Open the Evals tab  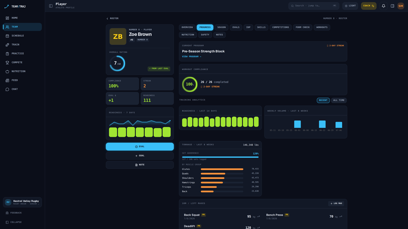pyautogui.click(x=236, y=27)
